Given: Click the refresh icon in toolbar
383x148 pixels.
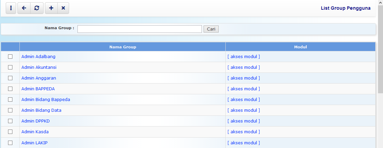Looking at the screenshot, I should [37, 8].
